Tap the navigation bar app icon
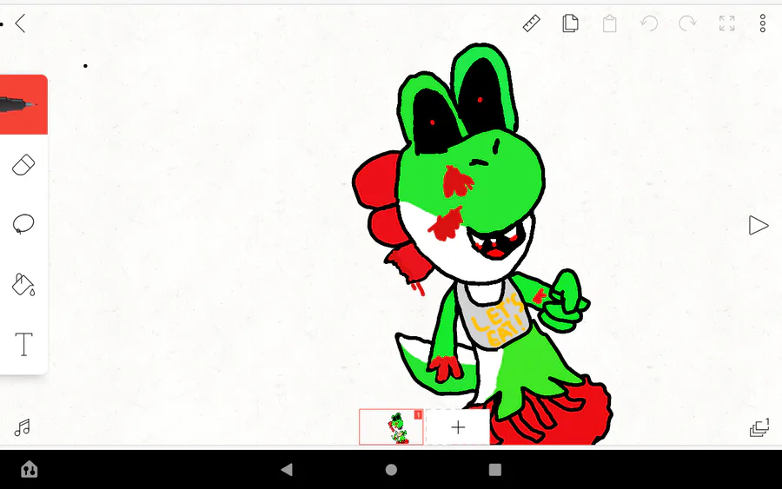 point(29,469)
